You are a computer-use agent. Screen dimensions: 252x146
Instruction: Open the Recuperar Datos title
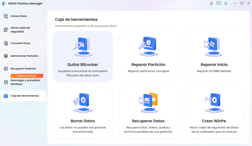coord(148,121)
